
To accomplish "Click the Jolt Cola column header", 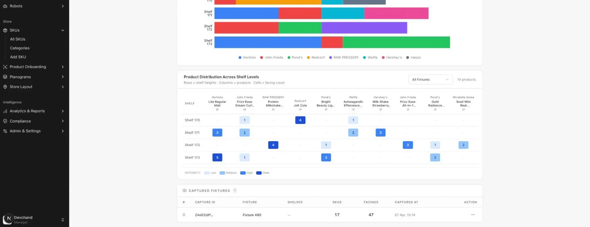I will tap(300, 105).
